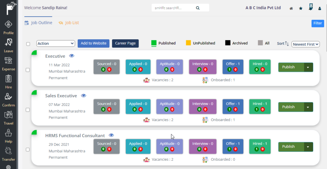Screen dimensions: 327x169
Task: Click onboarded icon in Sales Executive card
Action: point(205,120)
